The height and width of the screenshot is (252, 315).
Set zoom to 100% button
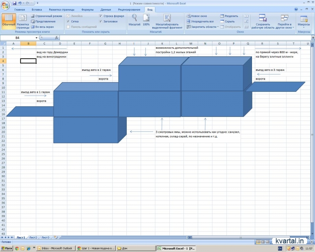[x=146, y=20]
